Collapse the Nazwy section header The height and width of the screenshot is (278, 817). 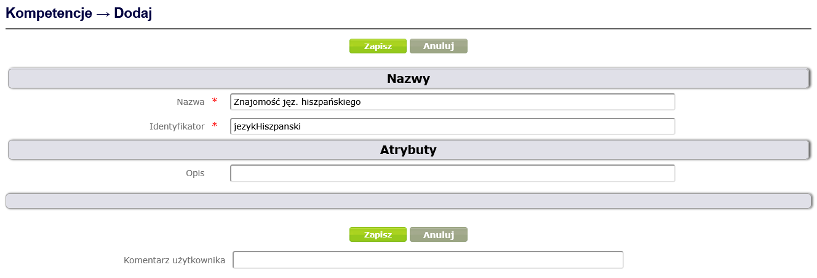pyautogui.click(x=408, y=79)
